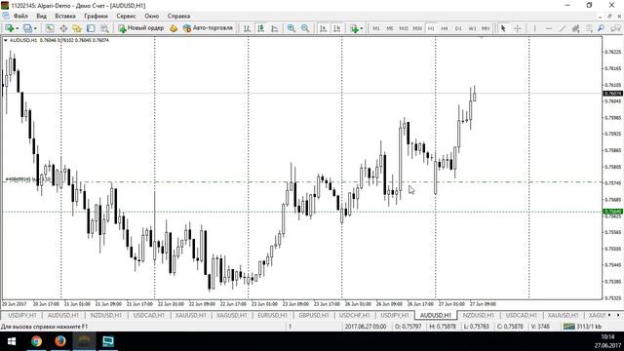Open the dropdown arrow beside New Chart
624x351 pixels.
(x=18, y=28)
